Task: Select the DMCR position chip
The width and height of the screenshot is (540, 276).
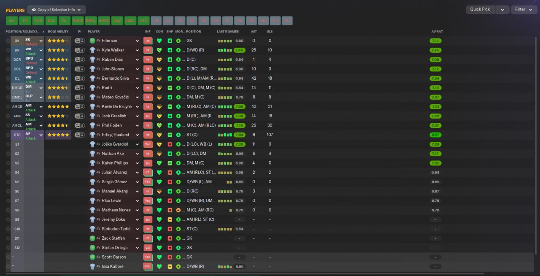Action: tap(78, 21)
